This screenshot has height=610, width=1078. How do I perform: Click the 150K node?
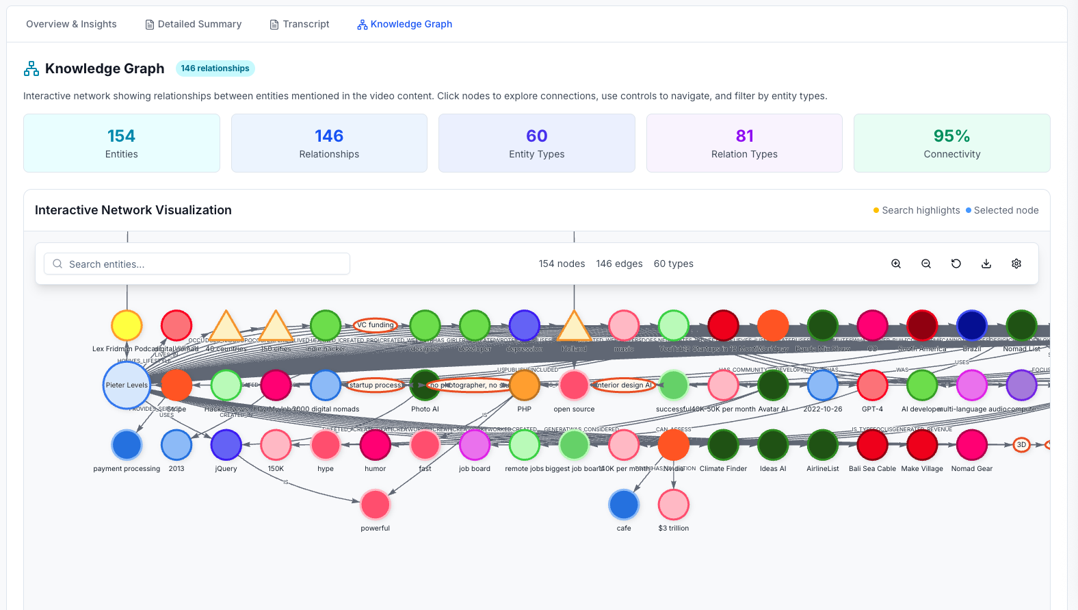coord(276,445)
